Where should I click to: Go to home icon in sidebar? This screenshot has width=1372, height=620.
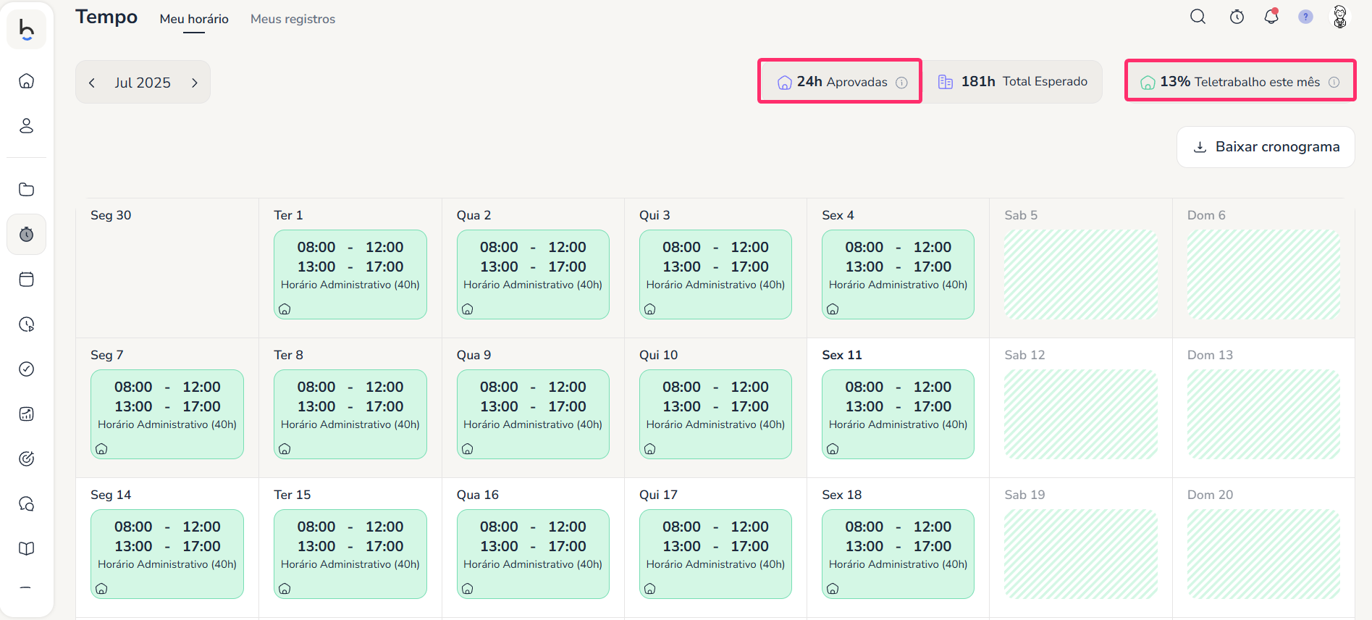[x=27, y=81]
